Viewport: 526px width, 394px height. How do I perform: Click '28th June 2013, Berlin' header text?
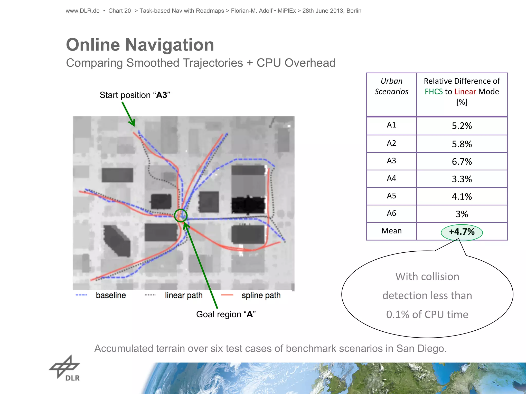click(x=332, y=11)
